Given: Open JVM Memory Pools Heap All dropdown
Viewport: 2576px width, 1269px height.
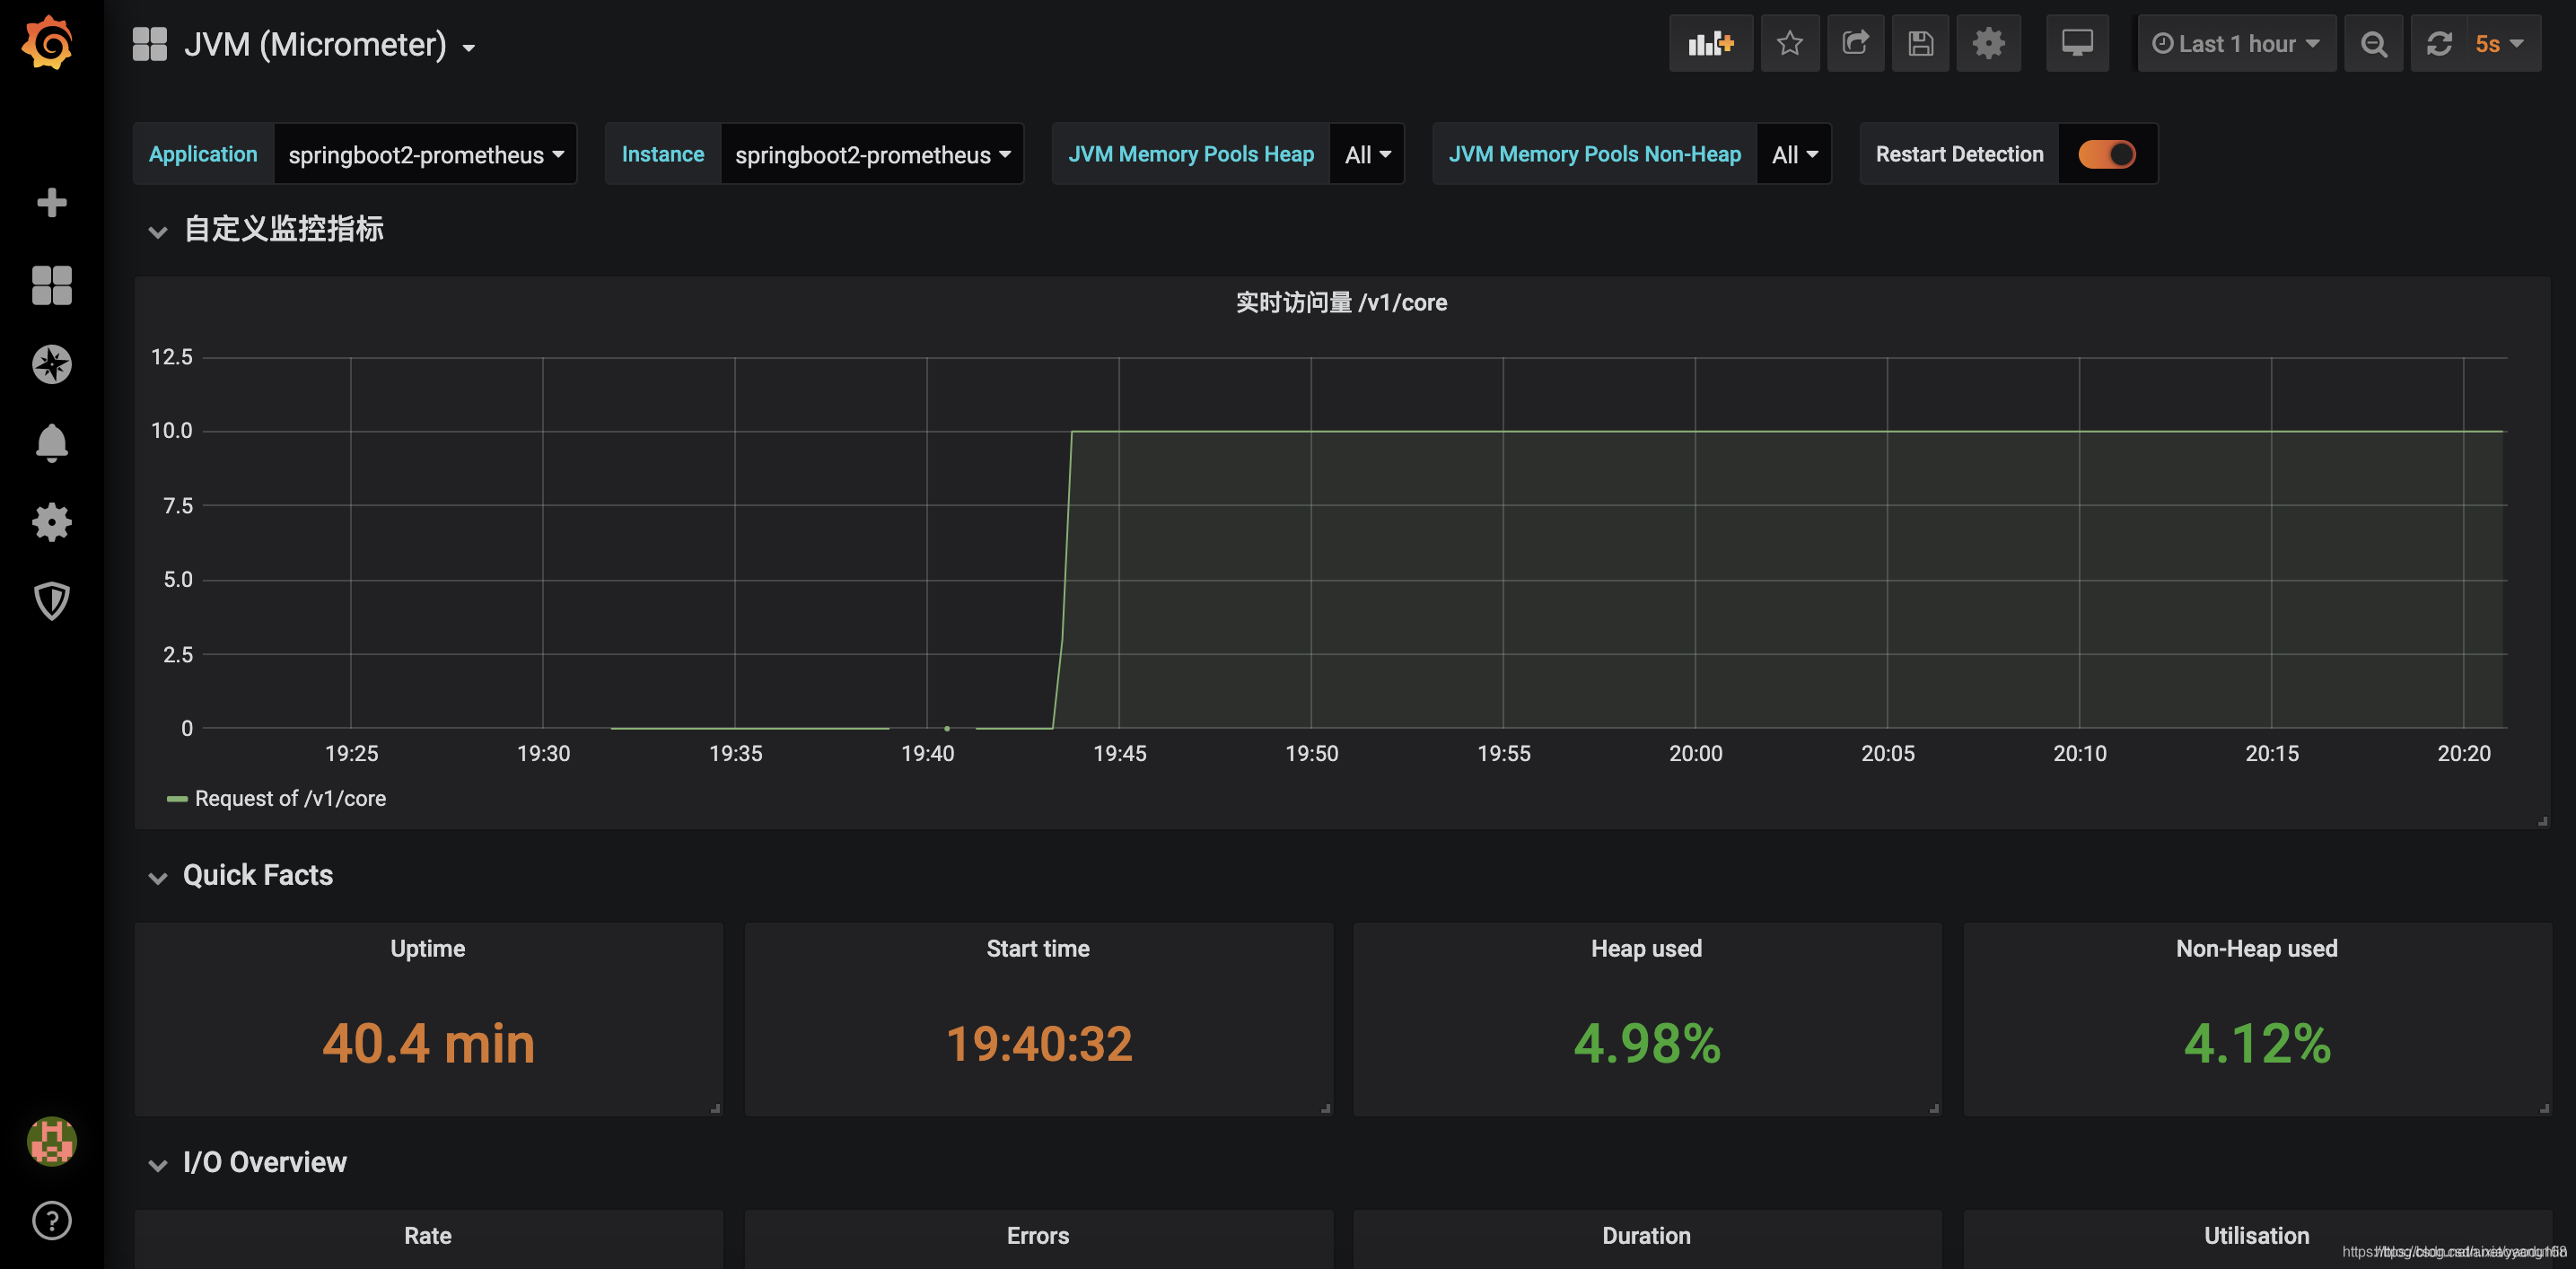Looking at the screenshot, I should pos(1367,154).
